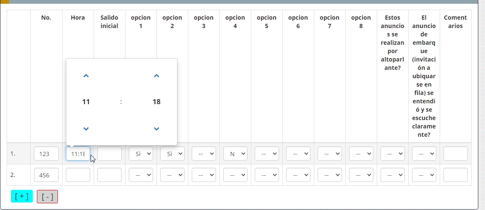Increase the minutes with the up arrow
Image resolution: width=485 pixels, height=210 pixels.
[156, 76]
